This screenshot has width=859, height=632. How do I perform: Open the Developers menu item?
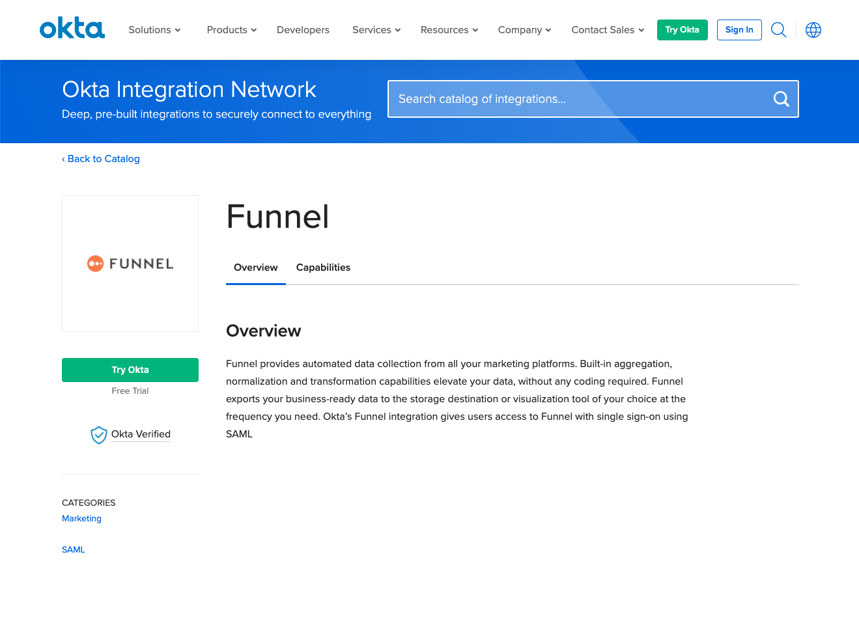point(303,30)
